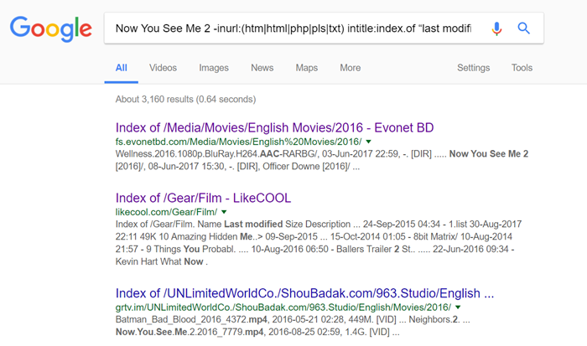Open search Tools

(522, 68)
